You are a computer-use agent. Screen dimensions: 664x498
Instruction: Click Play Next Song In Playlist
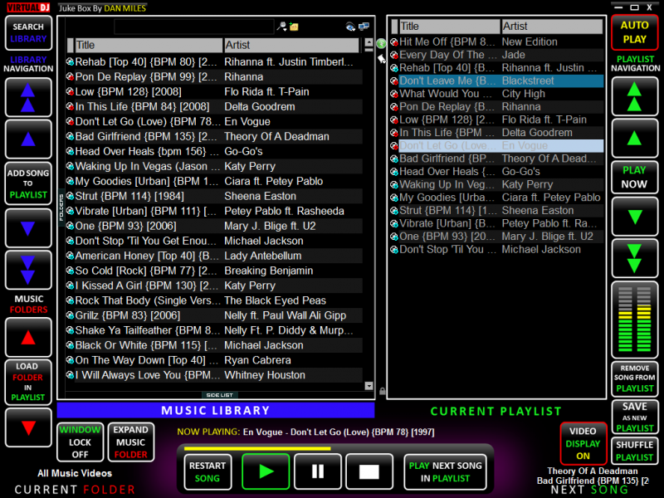click(445, 471)
